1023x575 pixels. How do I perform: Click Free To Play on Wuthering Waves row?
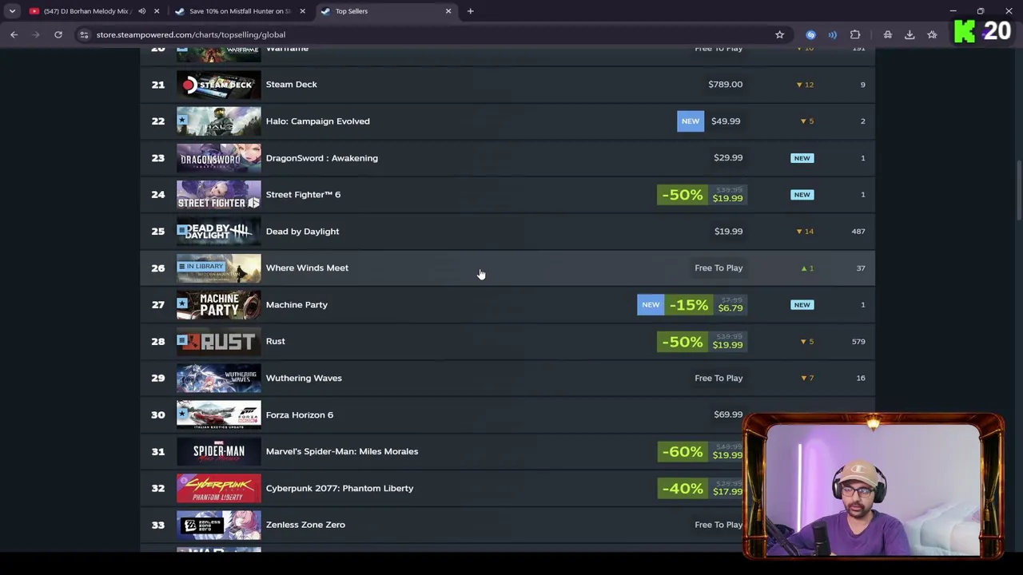pos(718,378)
